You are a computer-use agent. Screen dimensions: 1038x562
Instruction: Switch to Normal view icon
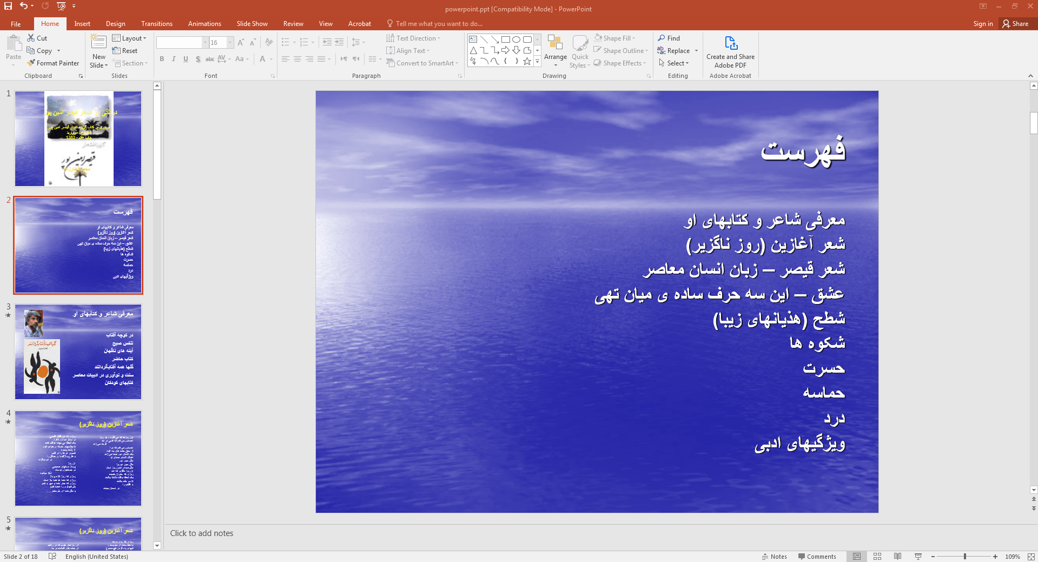click(857, 557)
